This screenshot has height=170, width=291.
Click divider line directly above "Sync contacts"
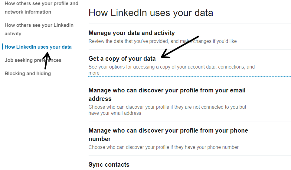point(190,156)
